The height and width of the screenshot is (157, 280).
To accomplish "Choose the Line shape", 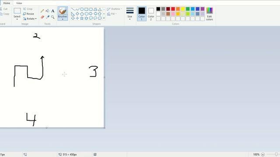I will tap(73, 9).
